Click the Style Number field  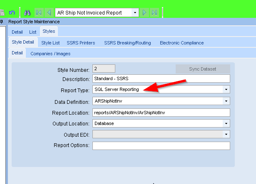pyautogui.click(x=104, y=69)
